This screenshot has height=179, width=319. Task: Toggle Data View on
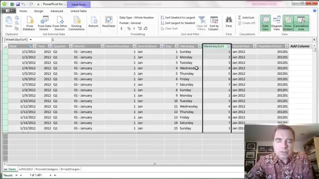(265, 23)
